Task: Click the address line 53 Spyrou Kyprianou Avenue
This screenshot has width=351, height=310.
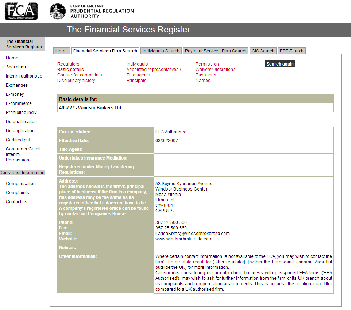Action: click(184, 184)
